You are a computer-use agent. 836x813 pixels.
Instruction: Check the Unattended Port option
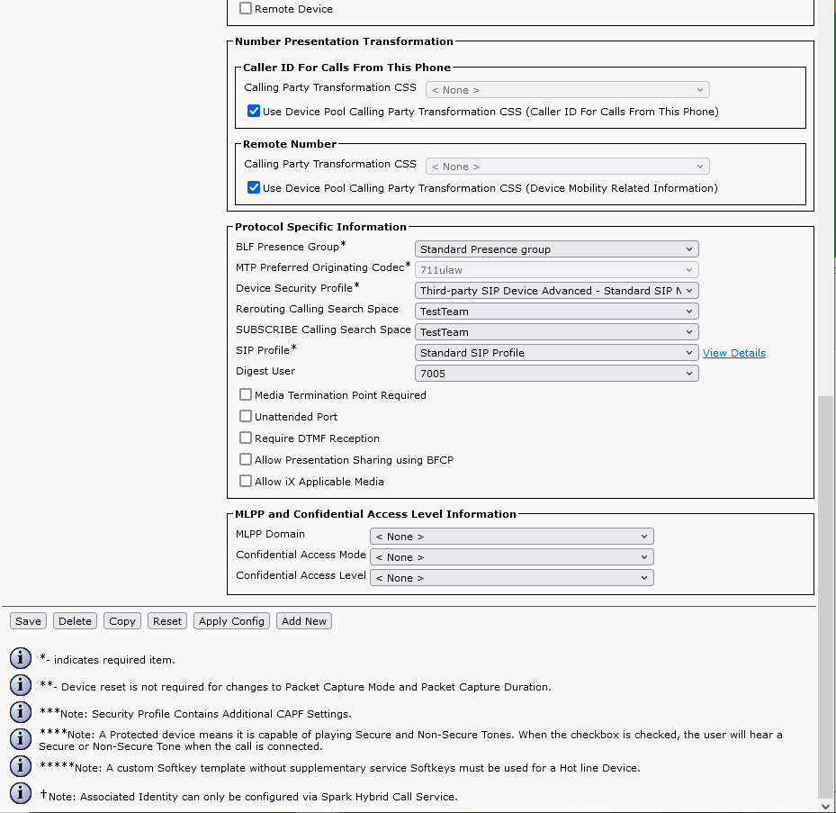246,416
